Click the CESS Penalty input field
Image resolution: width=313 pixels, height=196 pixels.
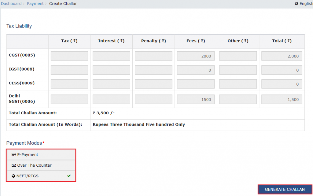pos(153,84)
